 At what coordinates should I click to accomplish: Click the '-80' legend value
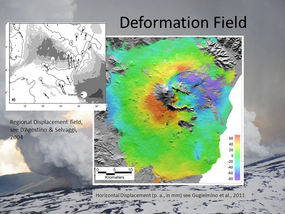coord(230,179)
